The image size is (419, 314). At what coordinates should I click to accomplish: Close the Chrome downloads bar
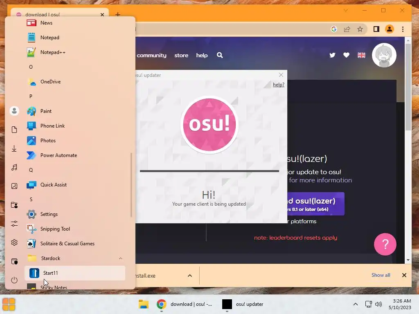pyautogui.click(x=404, y=275)
